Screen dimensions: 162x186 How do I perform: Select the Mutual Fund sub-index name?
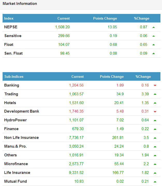tap(16, 182)
